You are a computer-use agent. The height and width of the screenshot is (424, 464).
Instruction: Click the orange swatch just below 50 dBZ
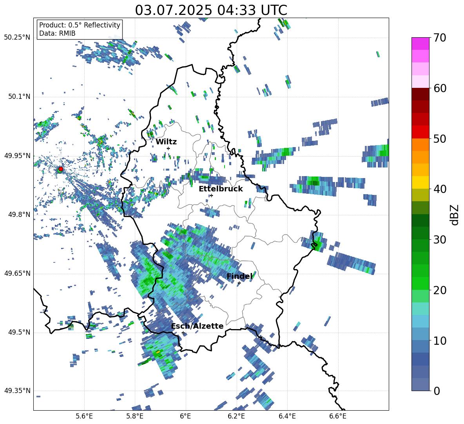[420, 145]
